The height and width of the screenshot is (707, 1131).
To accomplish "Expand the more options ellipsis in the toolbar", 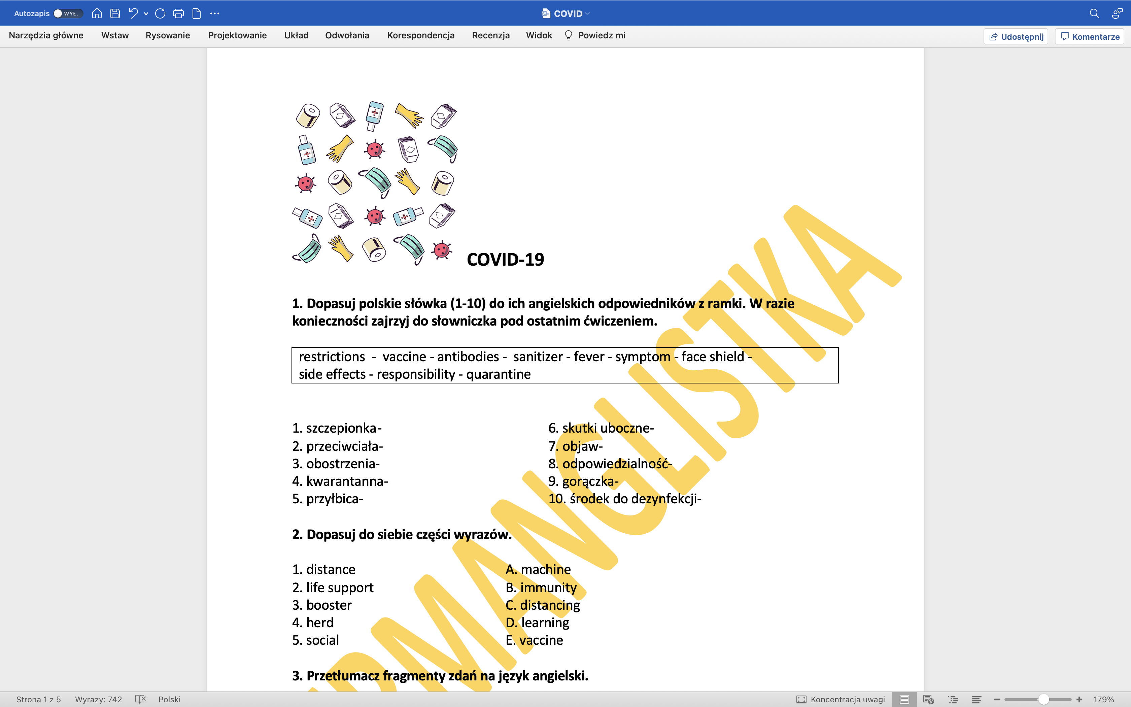I will click(214, 13).
